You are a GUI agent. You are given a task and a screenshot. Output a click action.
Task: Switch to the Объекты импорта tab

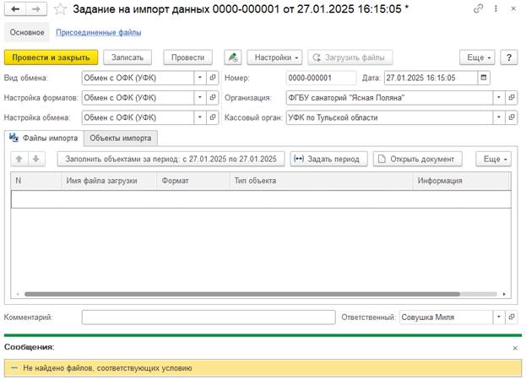121,138
